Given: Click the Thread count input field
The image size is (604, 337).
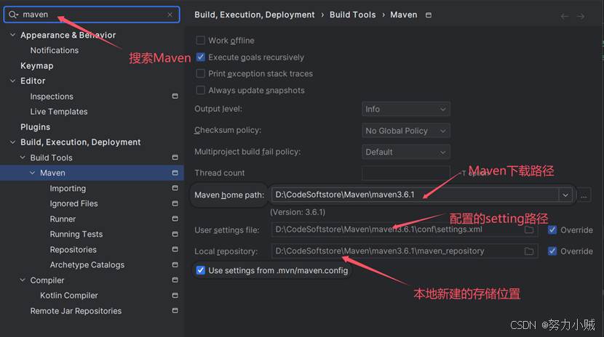Looking at the screenshot, I should point(405,173).
